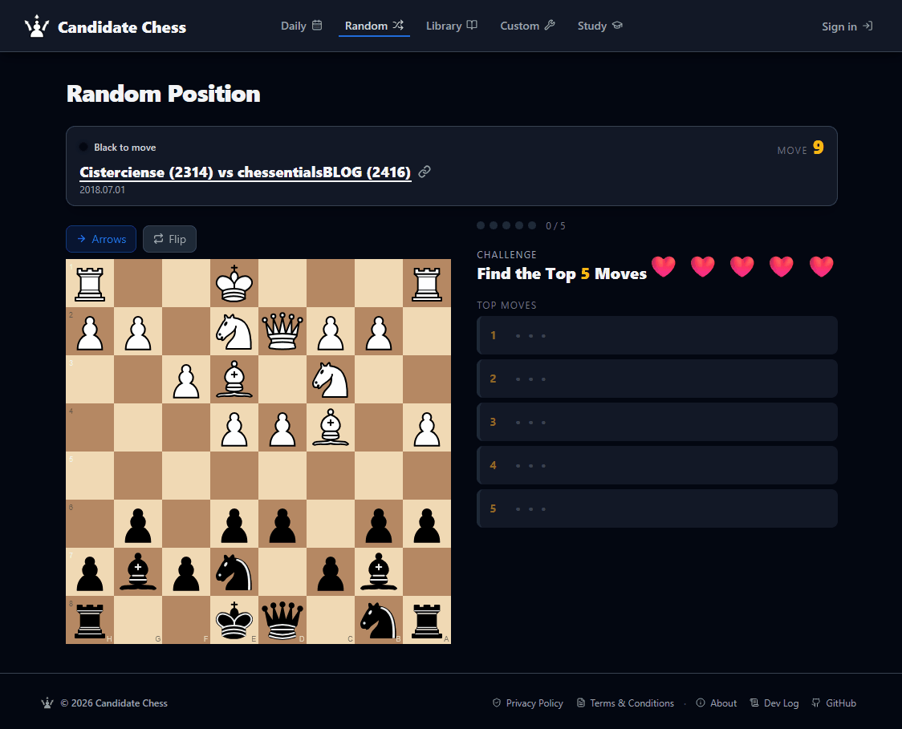The height and width of the screenshot is (729, 902).
Task: Click the last heart life icon
Action: [821, 266]
